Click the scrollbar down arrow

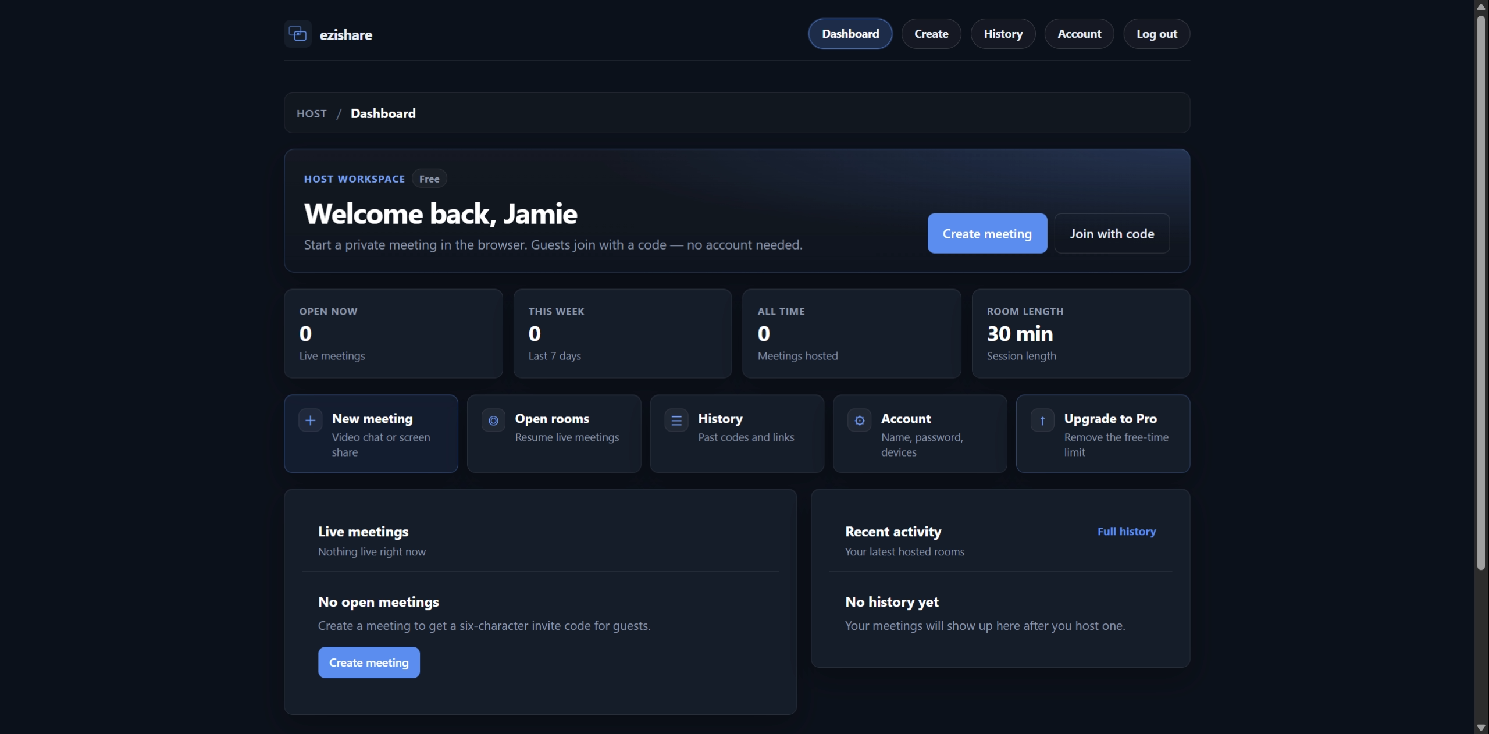coord(1481,728)
